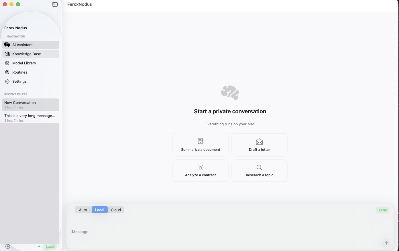Click the send message arrow icon
Viewport: 399px width, 251px height.
[x=386, y=243]
